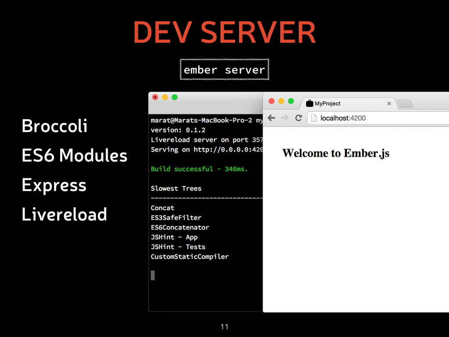
Task: Click the 'JSHint - Tests' row
Action: [178, 247]
